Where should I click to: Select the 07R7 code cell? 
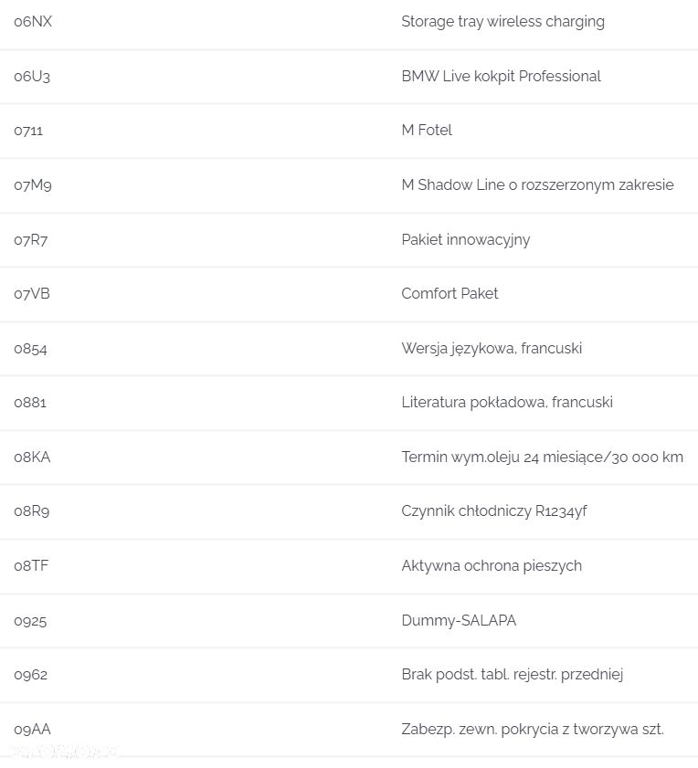[31, 240]
